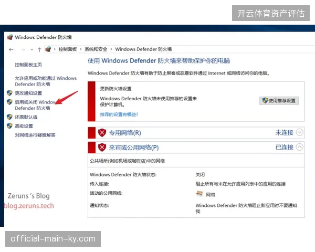Click the 使用推荐设置 button
This screenshot has height=252, width=315.
point(279,101)
